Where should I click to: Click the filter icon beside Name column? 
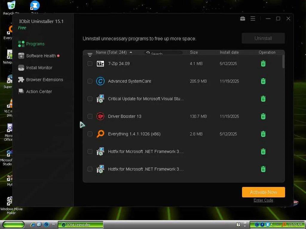(90, 55)
